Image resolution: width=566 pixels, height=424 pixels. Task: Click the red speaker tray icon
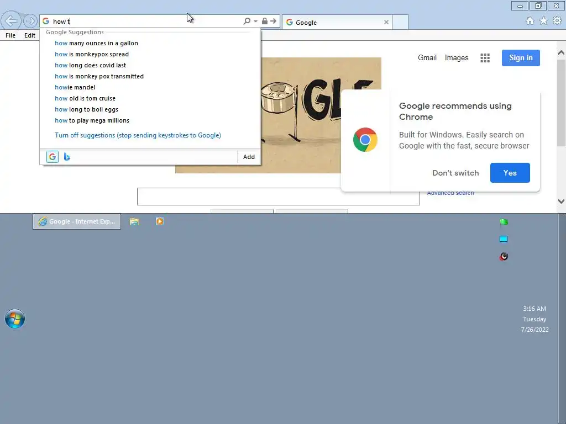tap(504, 256)
